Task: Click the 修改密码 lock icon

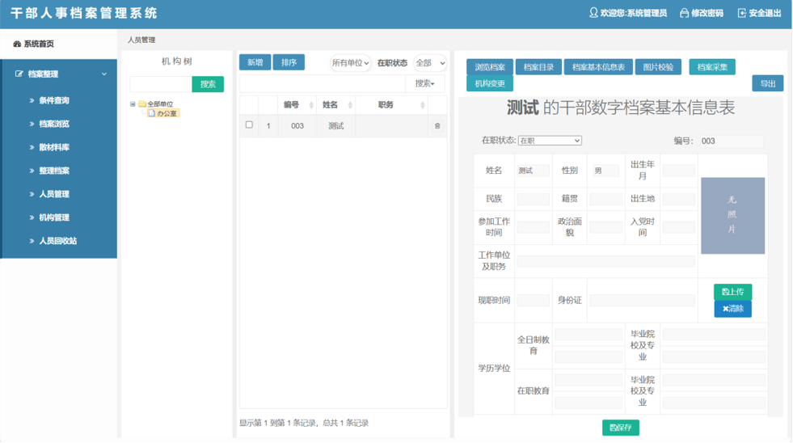Action: coord(684,13)
